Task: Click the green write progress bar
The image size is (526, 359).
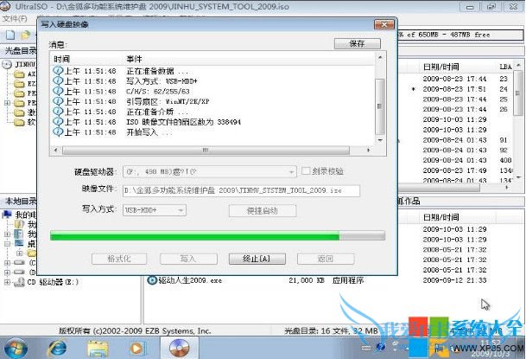Action: click(218, 236)
